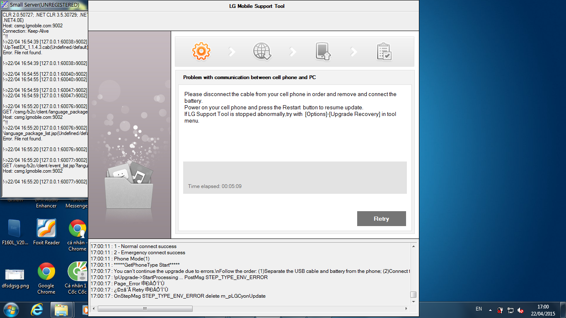Click the muted volume tray icon
The height and width of the screenshot is (318, 566).
tap(520, 310)
